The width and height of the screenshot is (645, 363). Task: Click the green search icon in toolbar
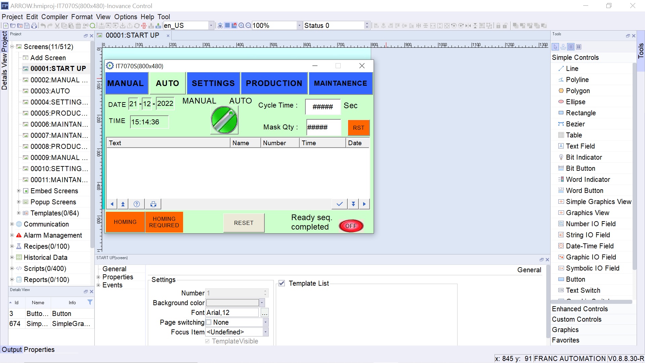coord(92,26)
